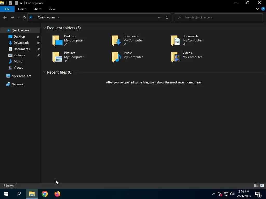Open taskbar search magnifier
Image resolution: width=266 pixels, height=199 pixels.
pyautogui.click(x=19, y=194)
